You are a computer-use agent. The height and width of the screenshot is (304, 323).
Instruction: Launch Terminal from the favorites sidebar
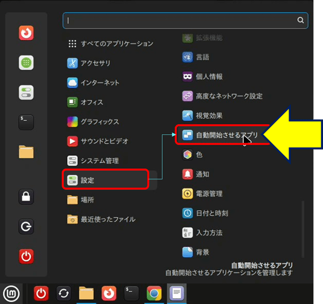point(26,122)
